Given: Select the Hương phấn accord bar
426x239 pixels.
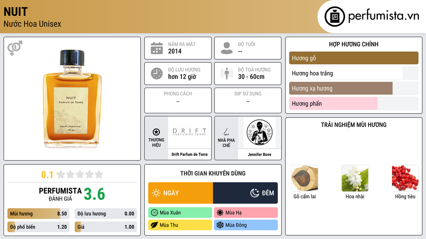Looking at the screenshot, I should point(354,103).
